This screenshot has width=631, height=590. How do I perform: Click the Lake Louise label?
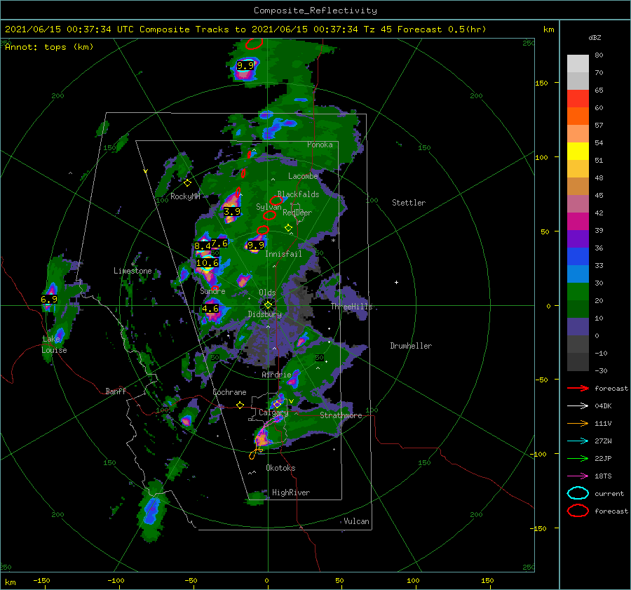54,344
